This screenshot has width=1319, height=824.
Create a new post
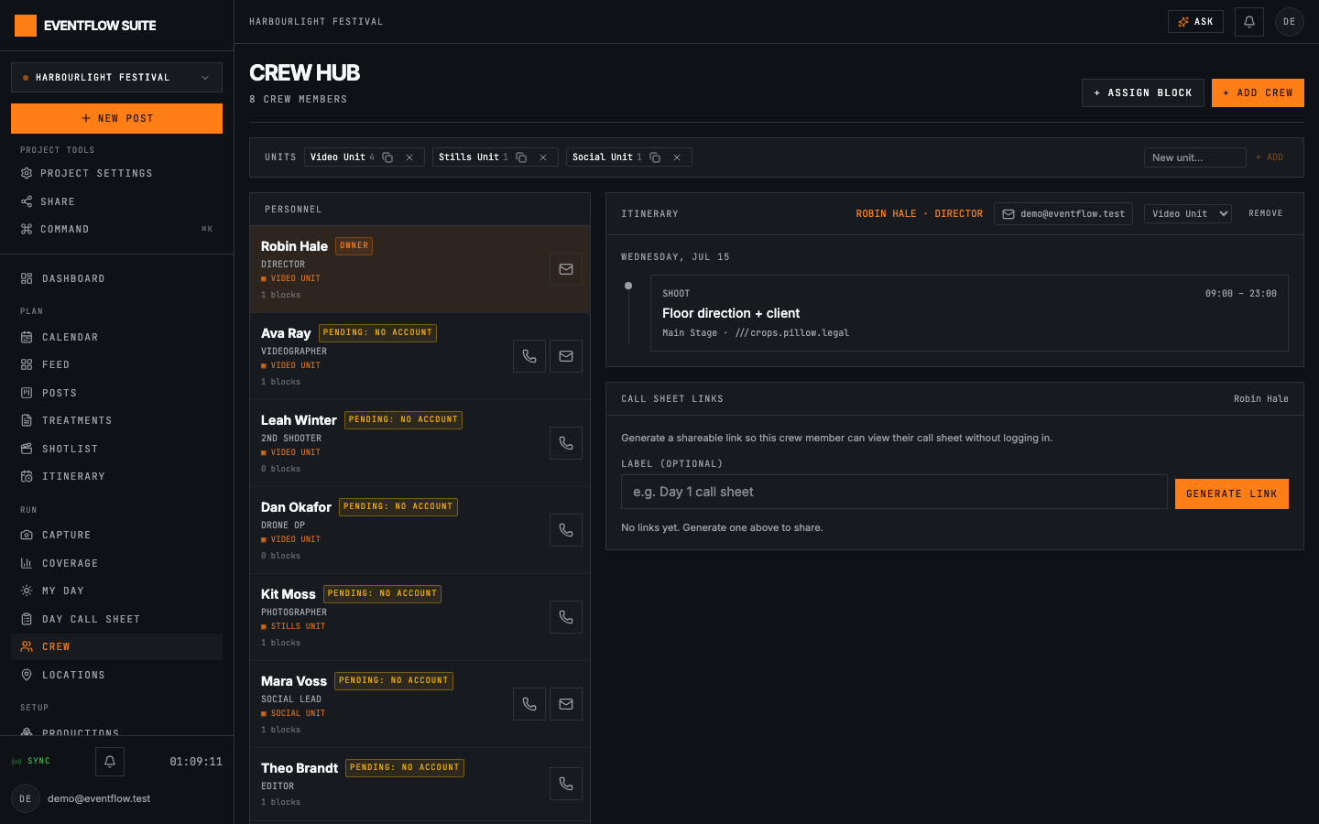coord(116,119)
